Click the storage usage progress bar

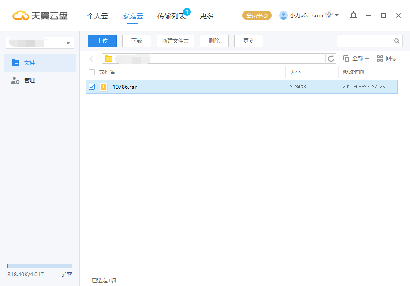(x=40, y=266)
